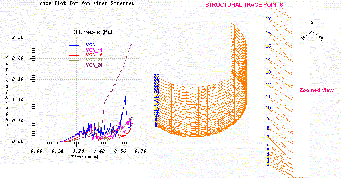
Task: Click the 0.28 x-axis time value
Action: (x=78, y=151)
